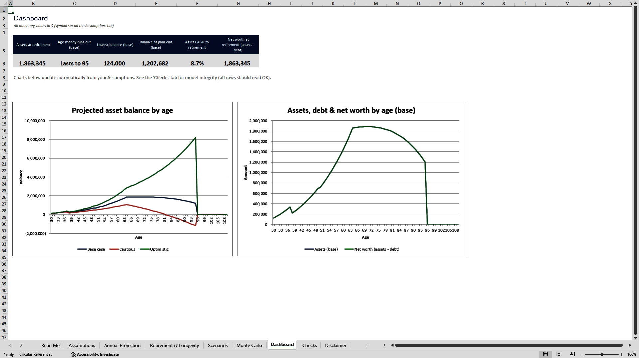Open the Scenarios sheet tab
This screenshot has height=358, width=639.
pos(218,345)
